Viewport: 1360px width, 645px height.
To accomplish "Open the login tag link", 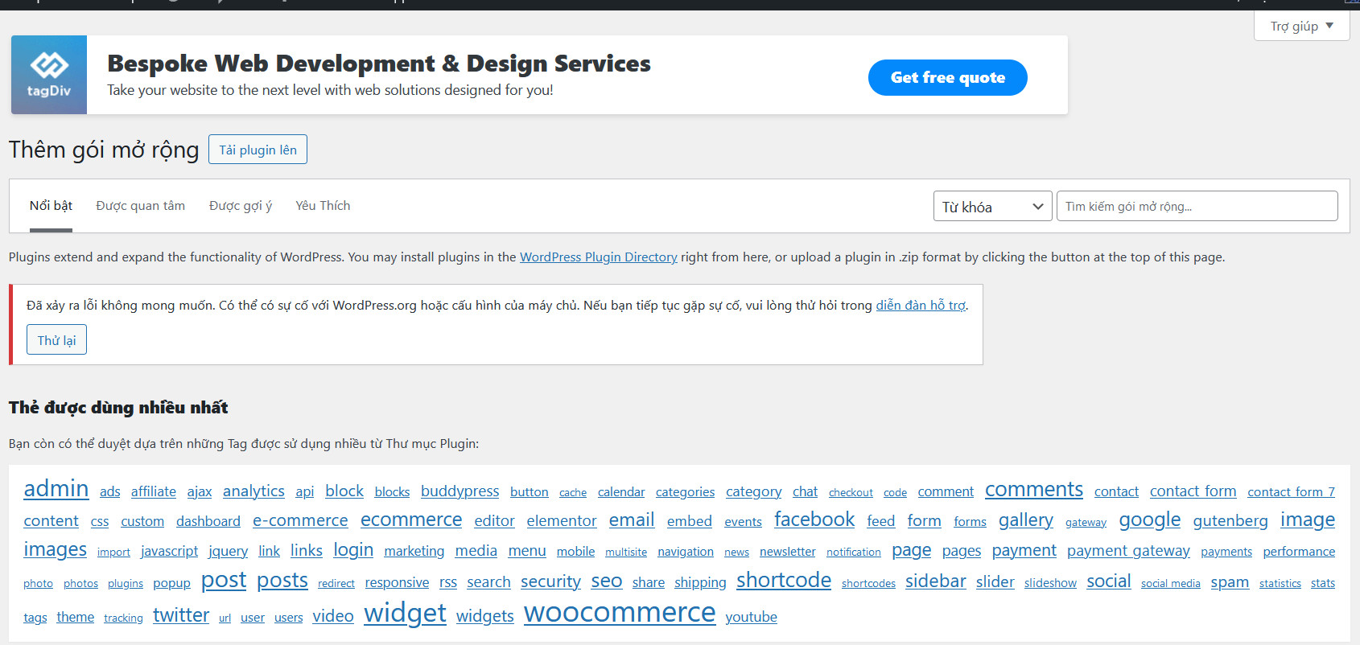I will (353, 549).
